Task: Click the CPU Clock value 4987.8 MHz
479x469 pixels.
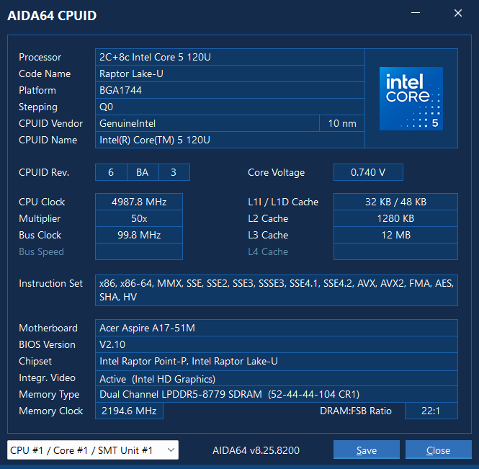Action: (138, 202)
